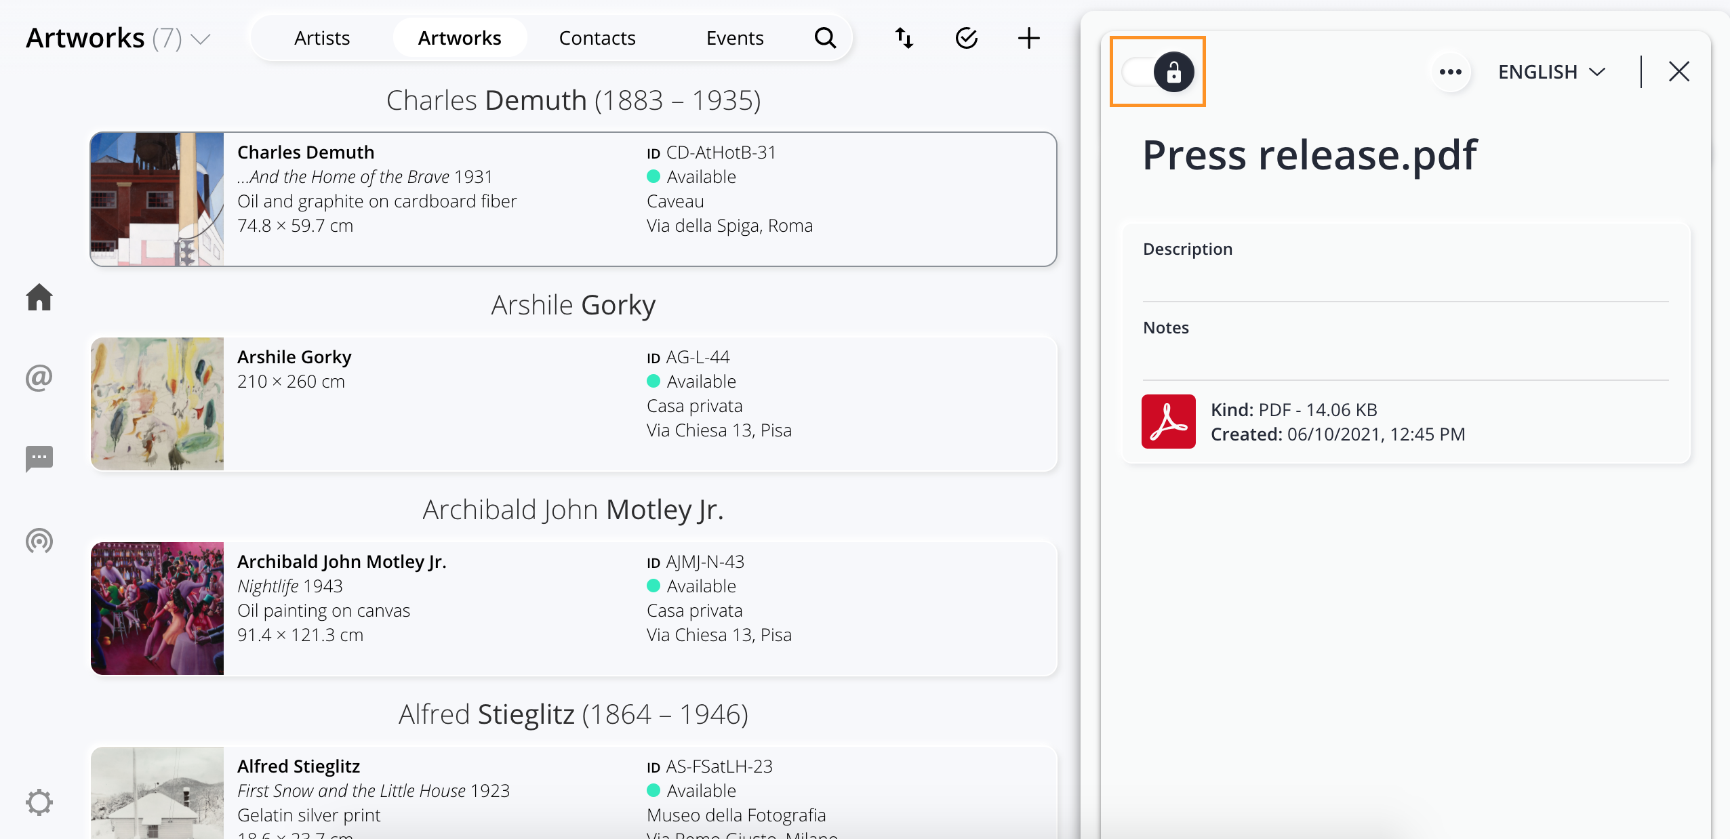Go to the Events tab
Screen dimensions: 1730x839
(x=735, y=38)
